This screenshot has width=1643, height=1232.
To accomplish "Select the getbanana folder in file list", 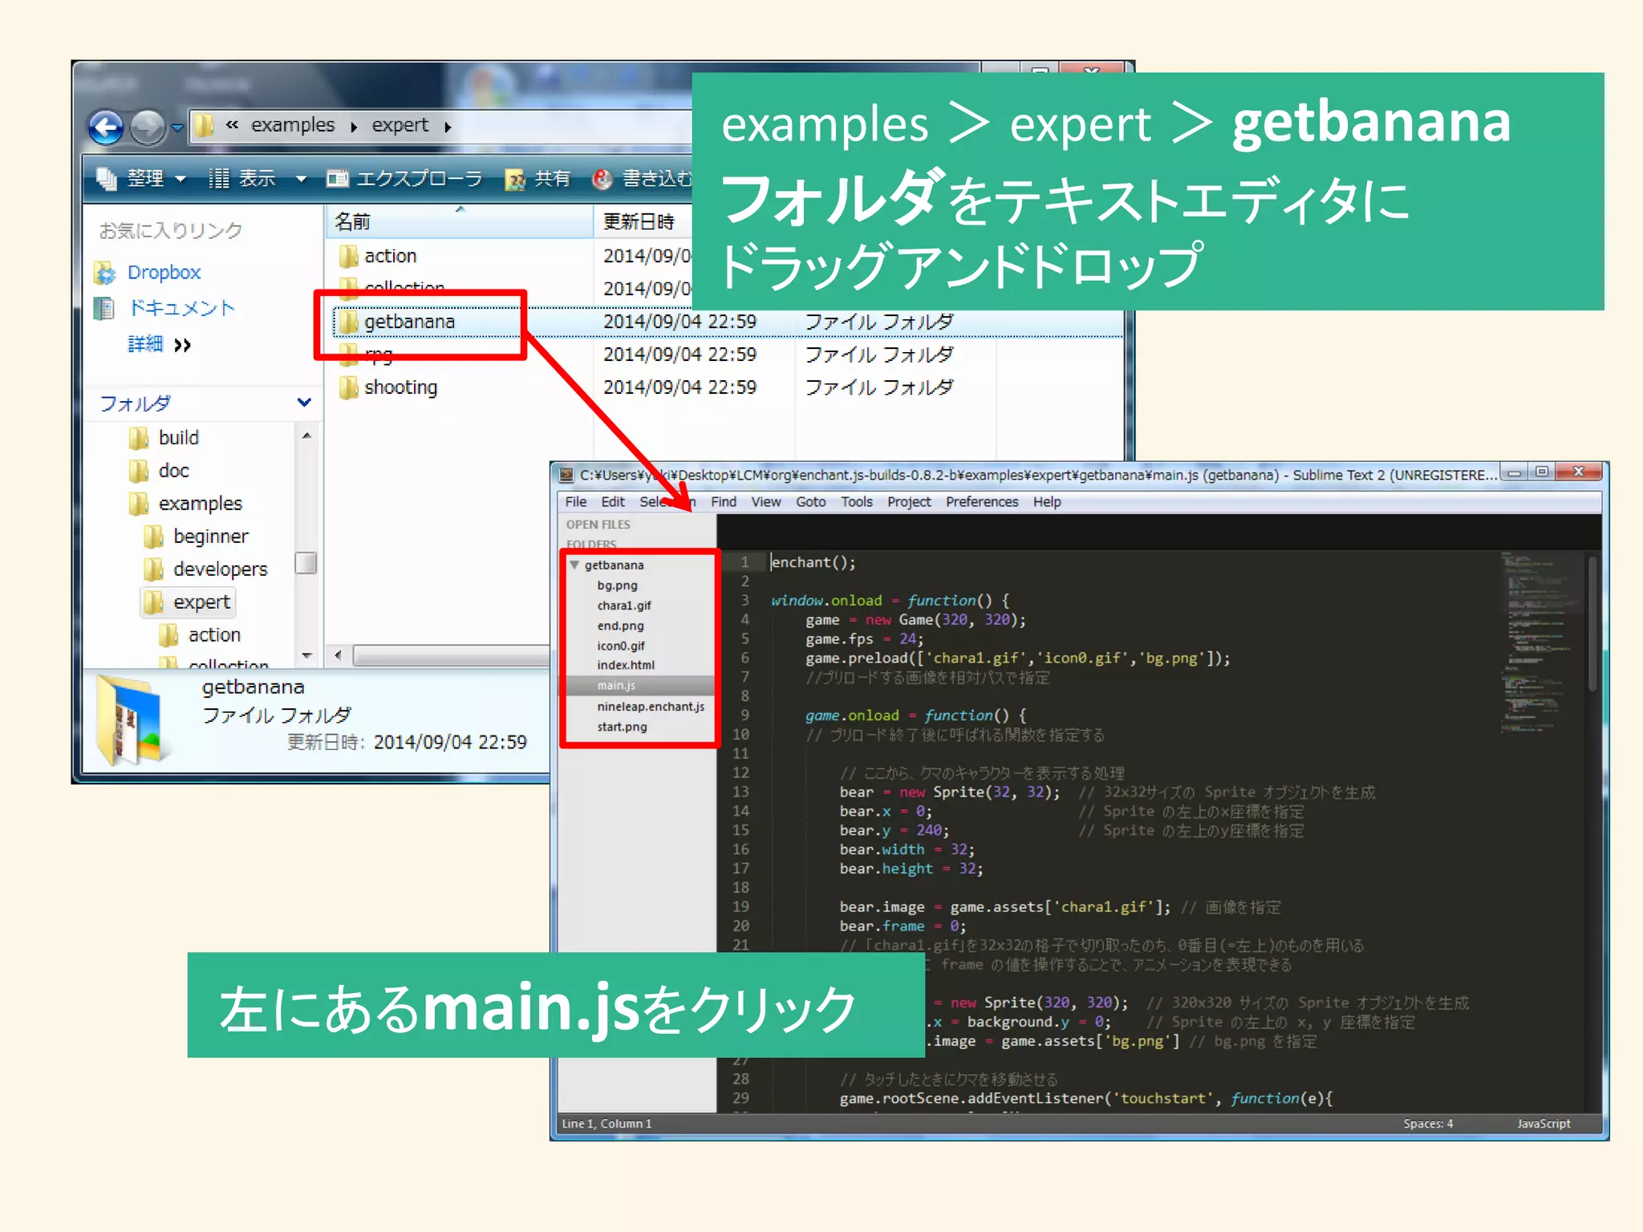I will (x=398, y=322).
